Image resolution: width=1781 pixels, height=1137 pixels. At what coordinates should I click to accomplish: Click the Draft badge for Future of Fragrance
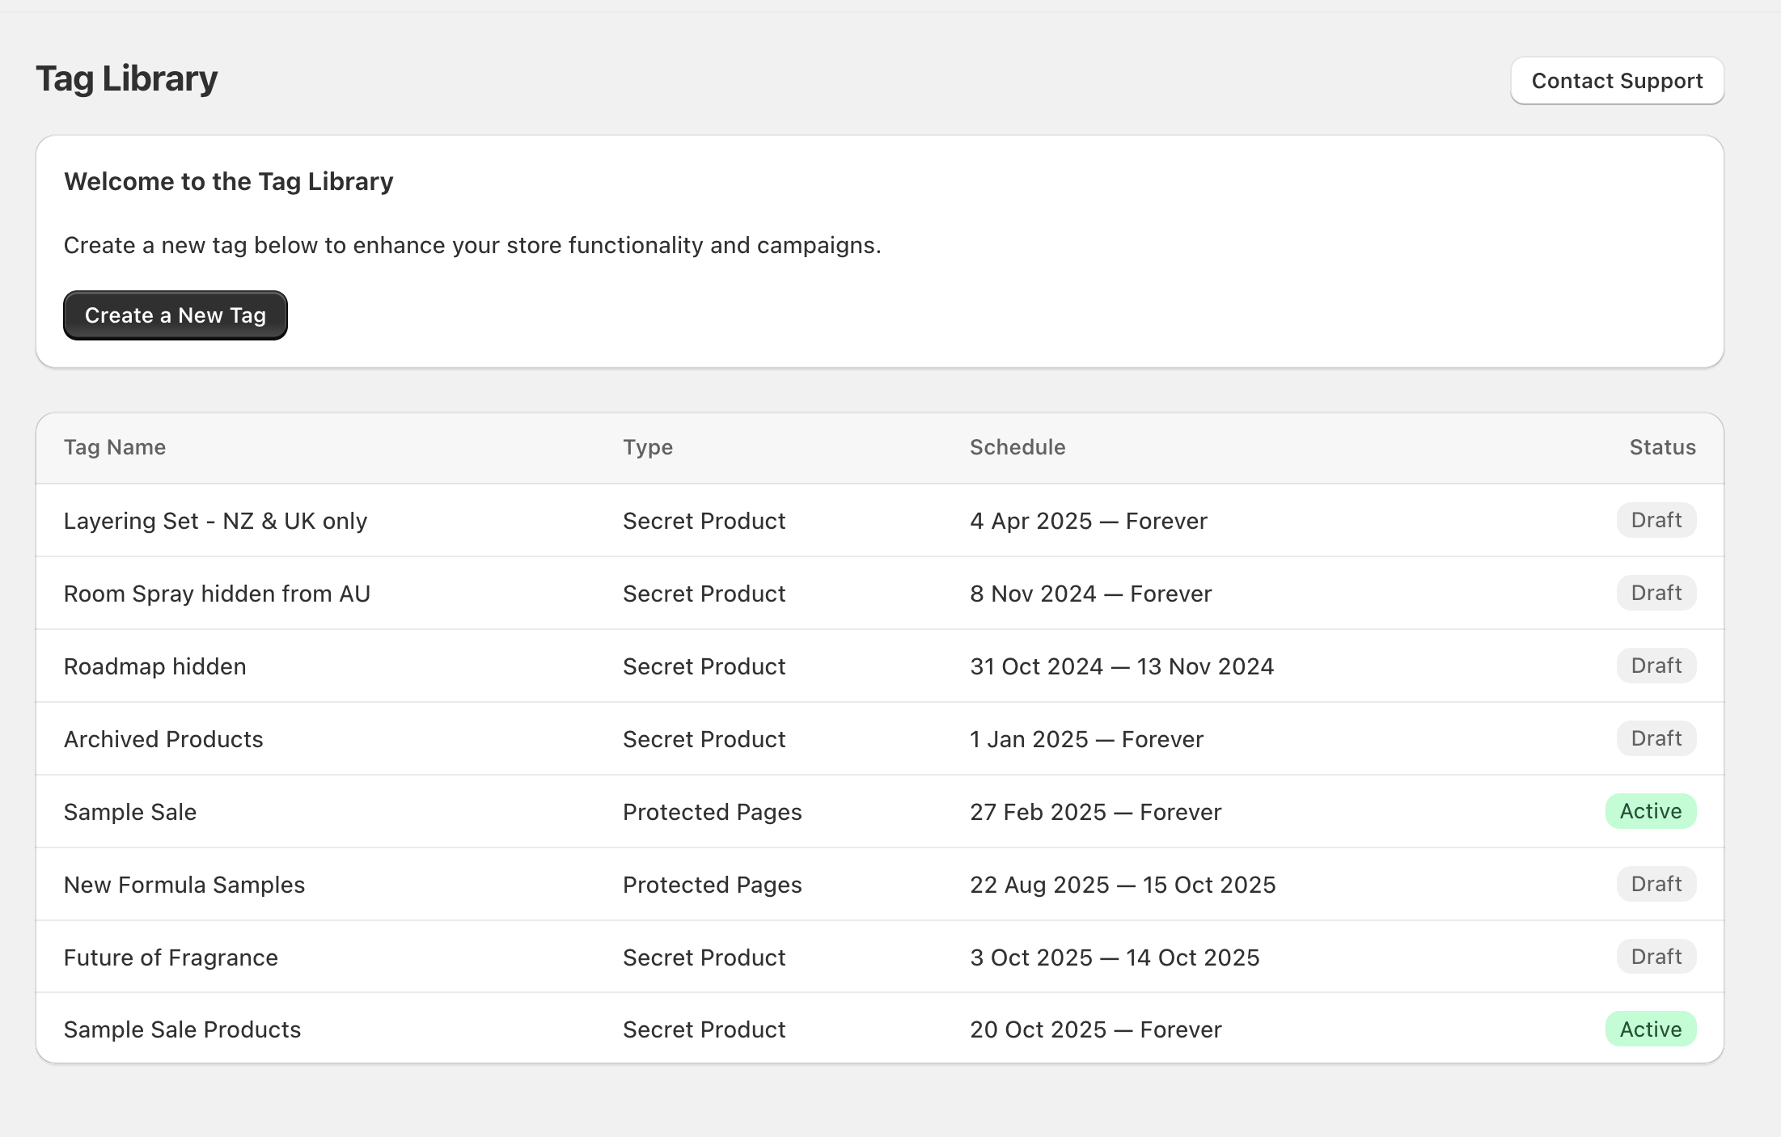(x=1656, y=957)
